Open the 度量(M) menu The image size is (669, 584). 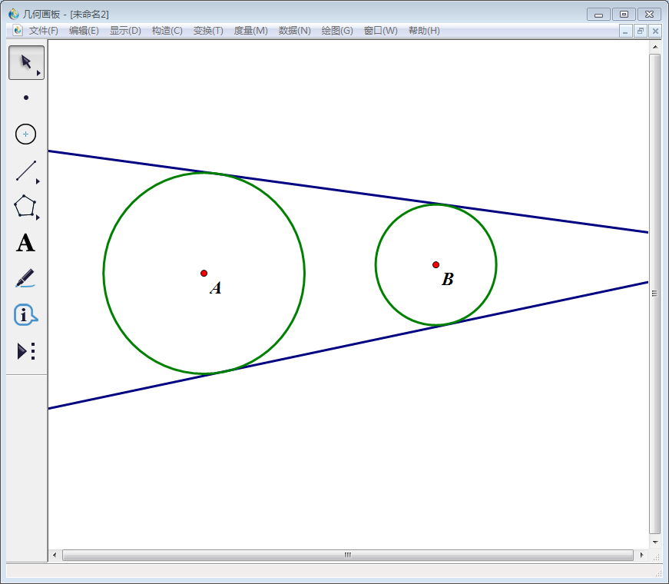point(250,31)
